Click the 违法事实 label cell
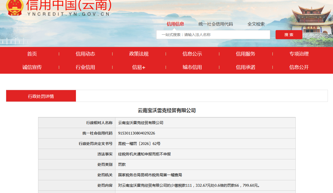 tap(77, 154)
